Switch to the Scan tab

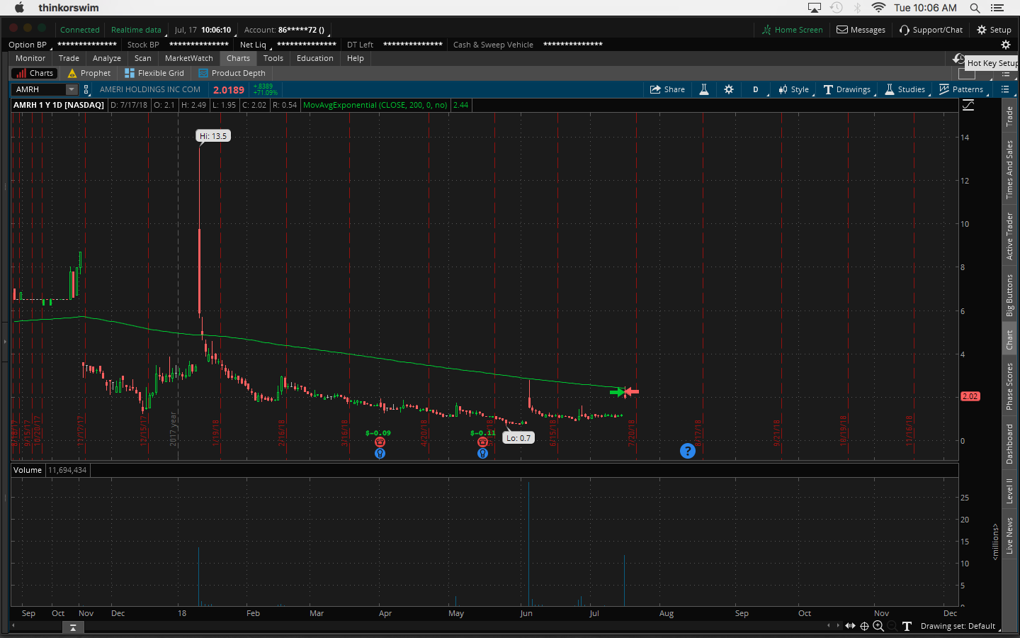(x=142, y=58)
